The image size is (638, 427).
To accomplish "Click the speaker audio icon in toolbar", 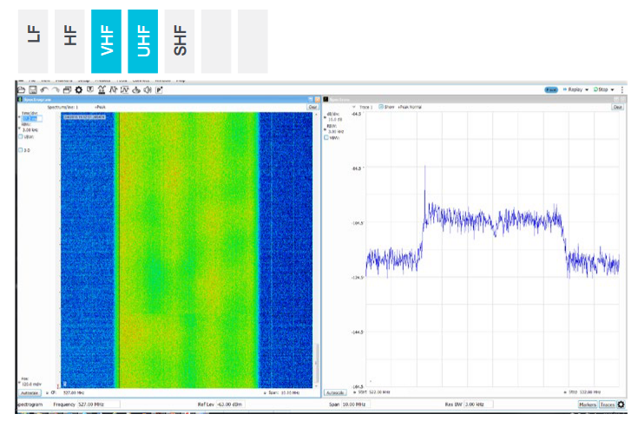I will 148,89.
